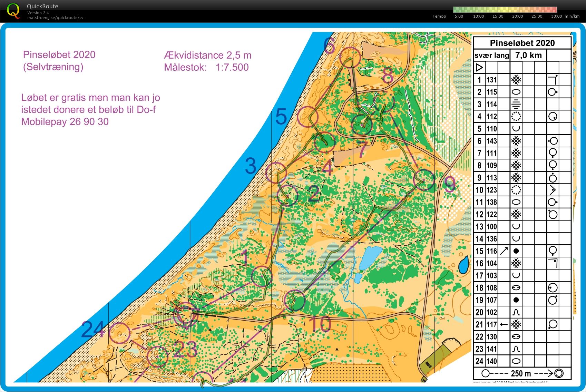The width and height of the screenshot is (586, 392).
Task: Click control circle 4 on the map
Action: (x=325, y=143)
